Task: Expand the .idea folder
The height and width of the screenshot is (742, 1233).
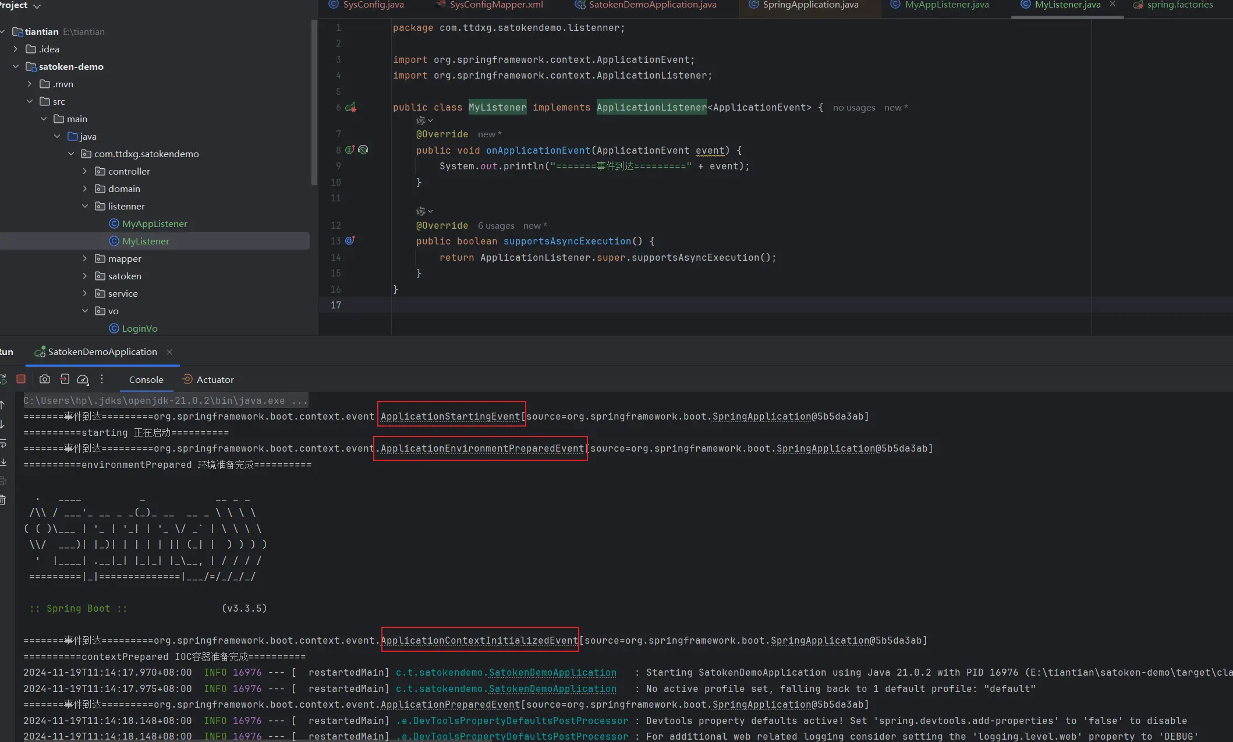Action: 16,49
